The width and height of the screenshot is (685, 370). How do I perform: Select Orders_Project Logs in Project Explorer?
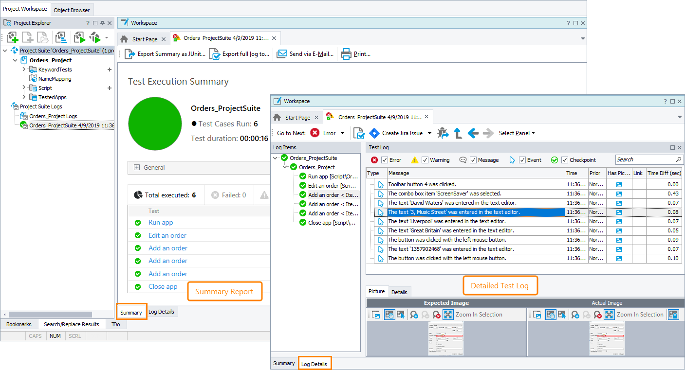coord(53,116)
